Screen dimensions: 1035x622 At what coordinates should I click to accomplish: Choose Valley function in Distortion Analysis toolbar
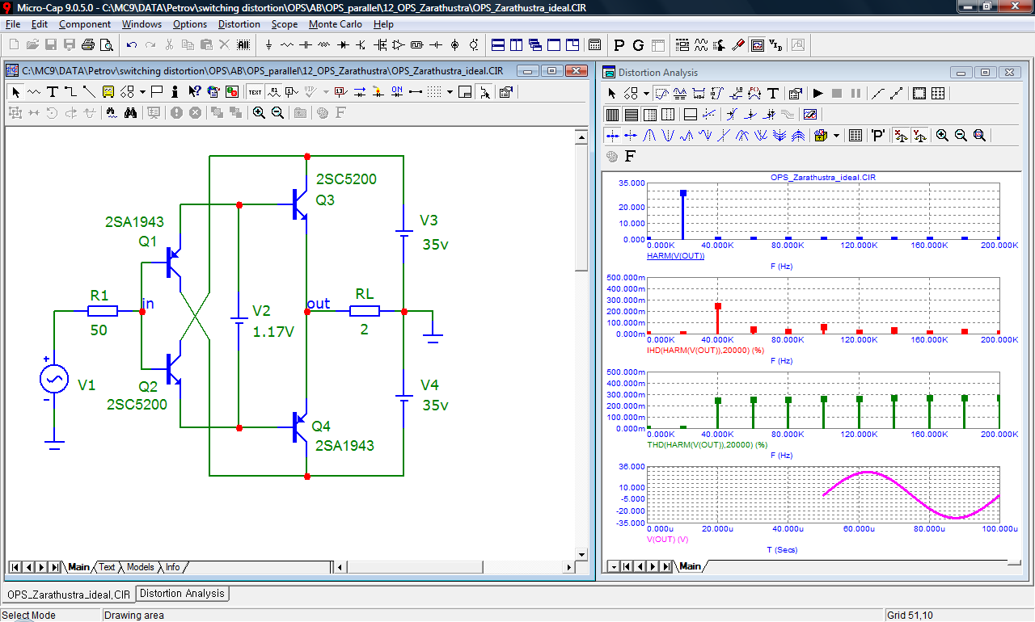tap(668, 135)
